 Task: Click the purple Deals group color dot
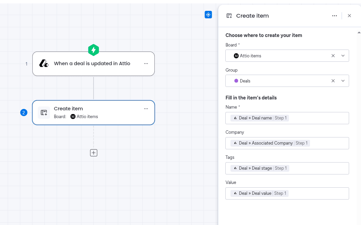(236, 81)
